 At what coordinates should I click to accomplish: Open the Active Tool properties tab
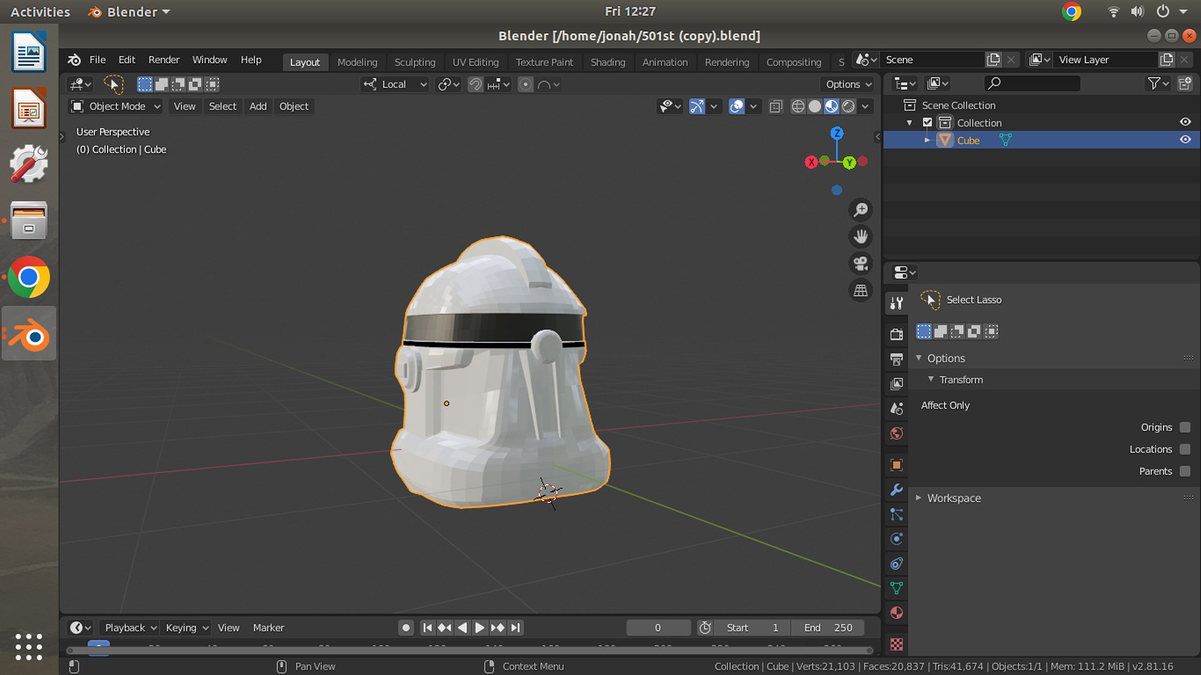pyautogui.click(x=896, y=303)
